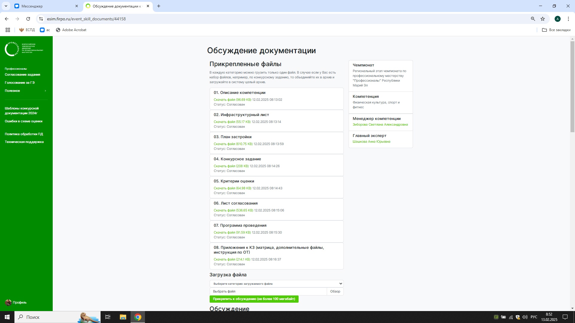
Task: Open chief expert Шашкова Анна Юрьевна link
Action: coord(371,141)
